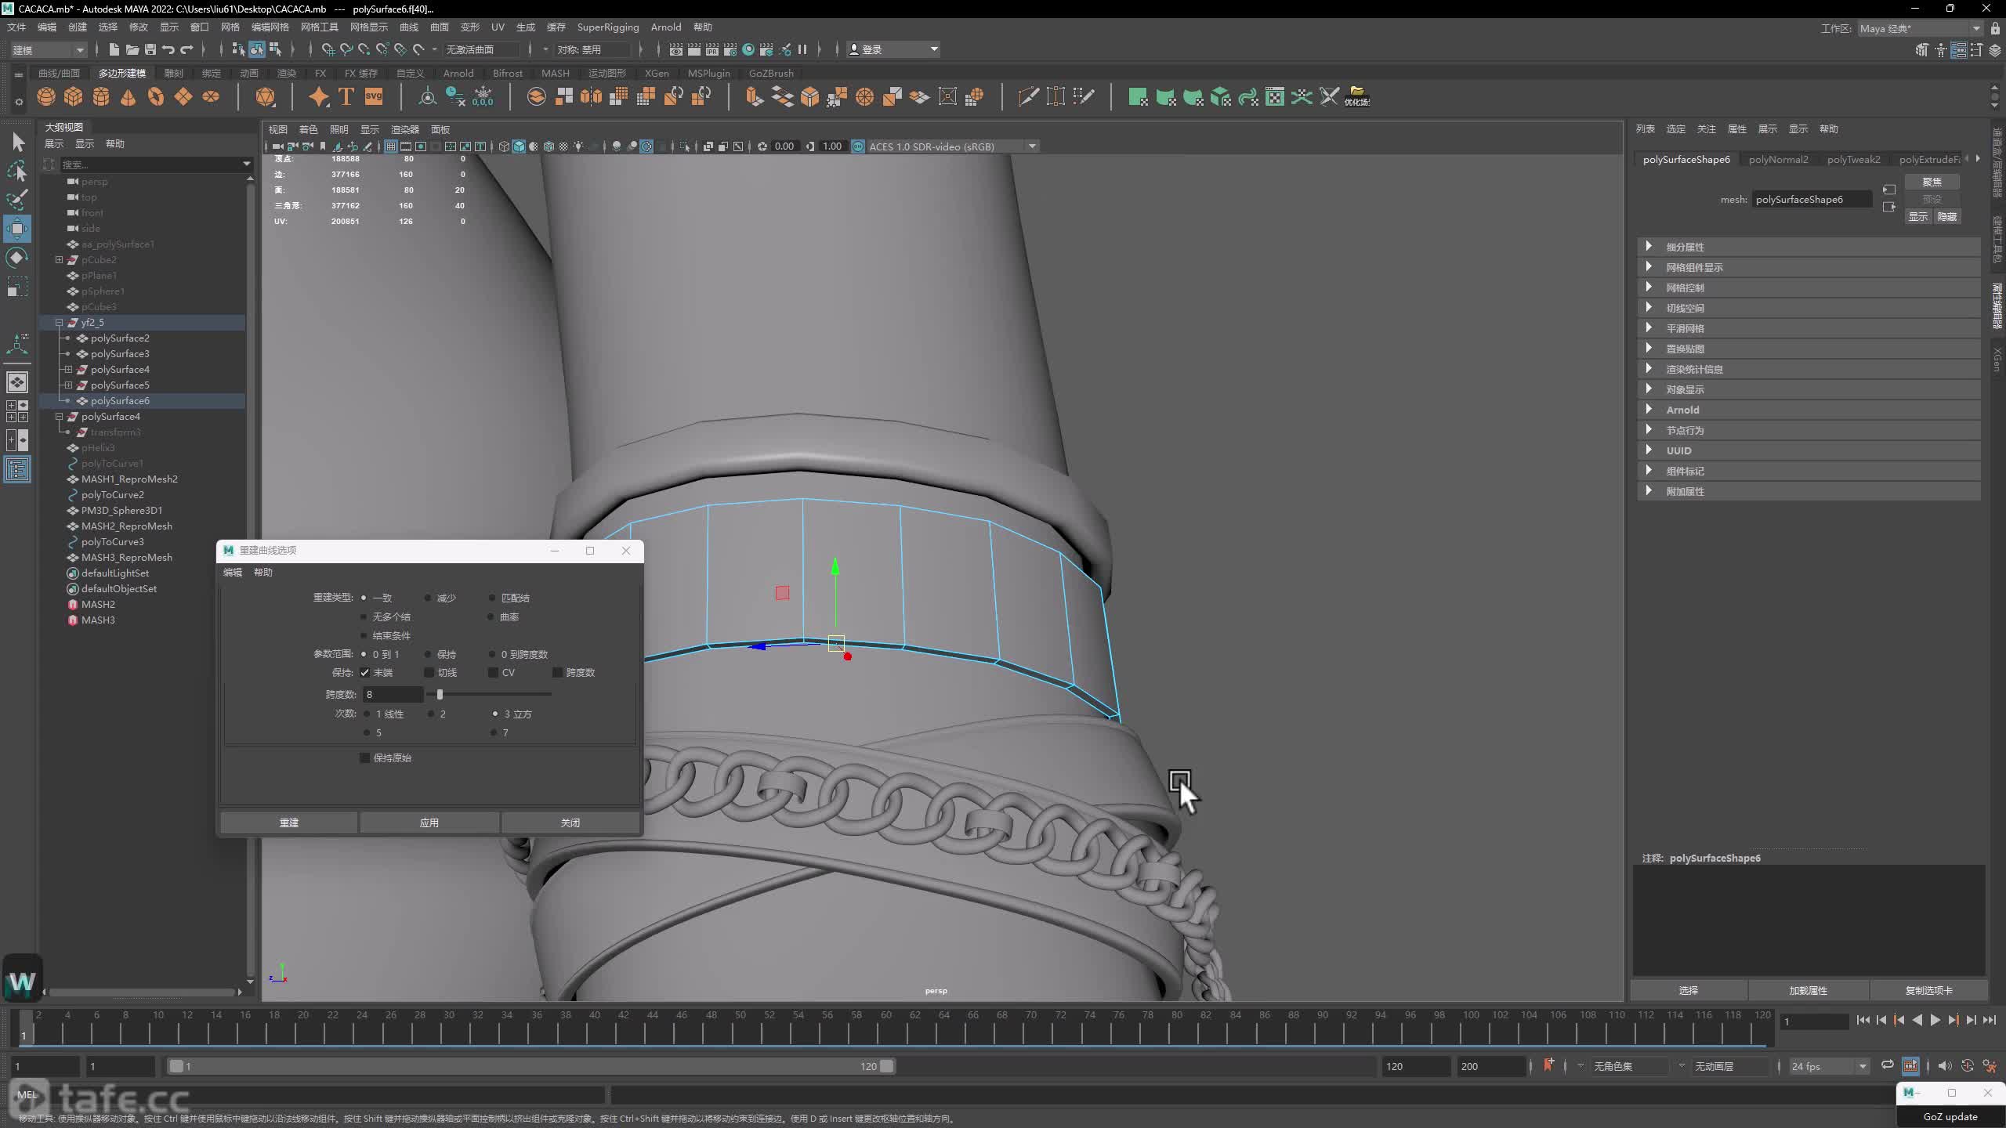Activate the Rotate tool in toolbox

coord(17,258)
